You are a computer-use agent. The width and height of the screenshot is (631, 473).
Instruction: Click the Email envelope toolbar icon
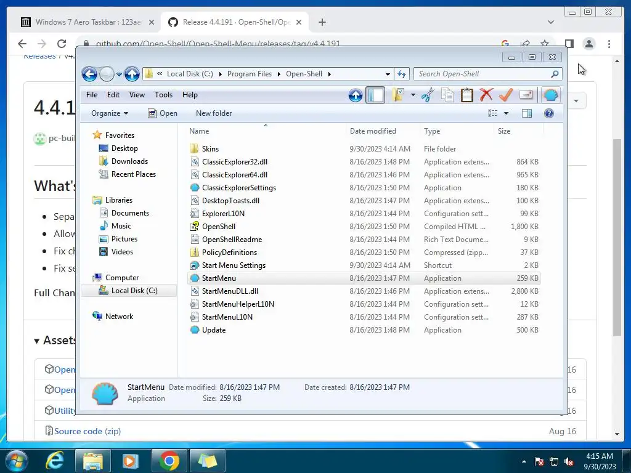pyautogui.click(x=526, y=95)
